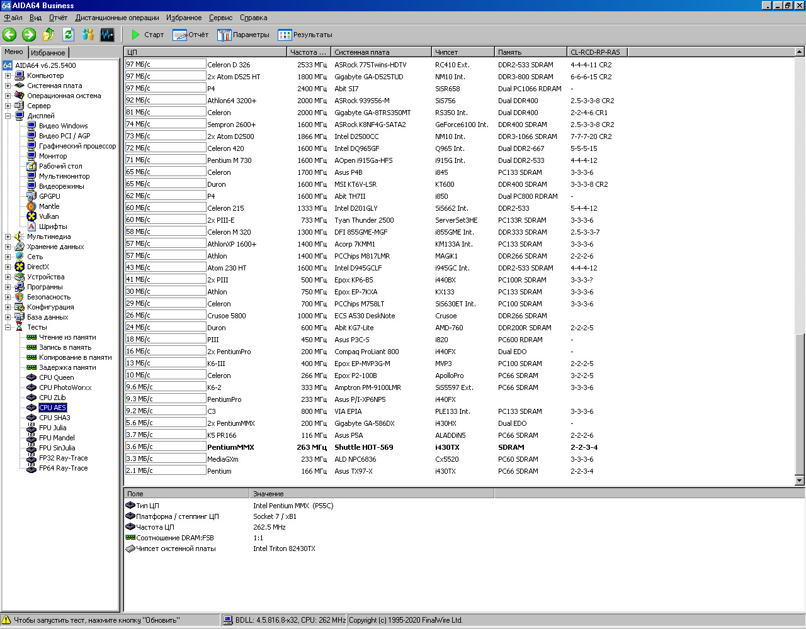The image size is (806, 629).
Task: Expand the Компьютер tree node
Action: tap(8, 75)
